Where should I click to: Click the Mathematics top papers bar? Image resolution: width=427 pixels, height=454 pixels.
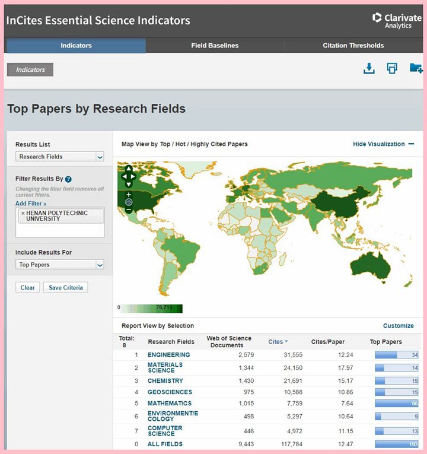pyautogui.click(x=397, y=404)
